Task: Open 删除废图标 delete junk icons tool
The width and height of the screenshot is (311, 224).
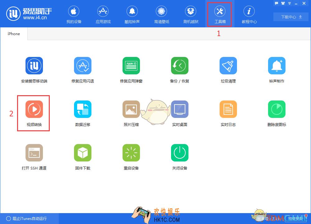Action: (x=277, y=113)
